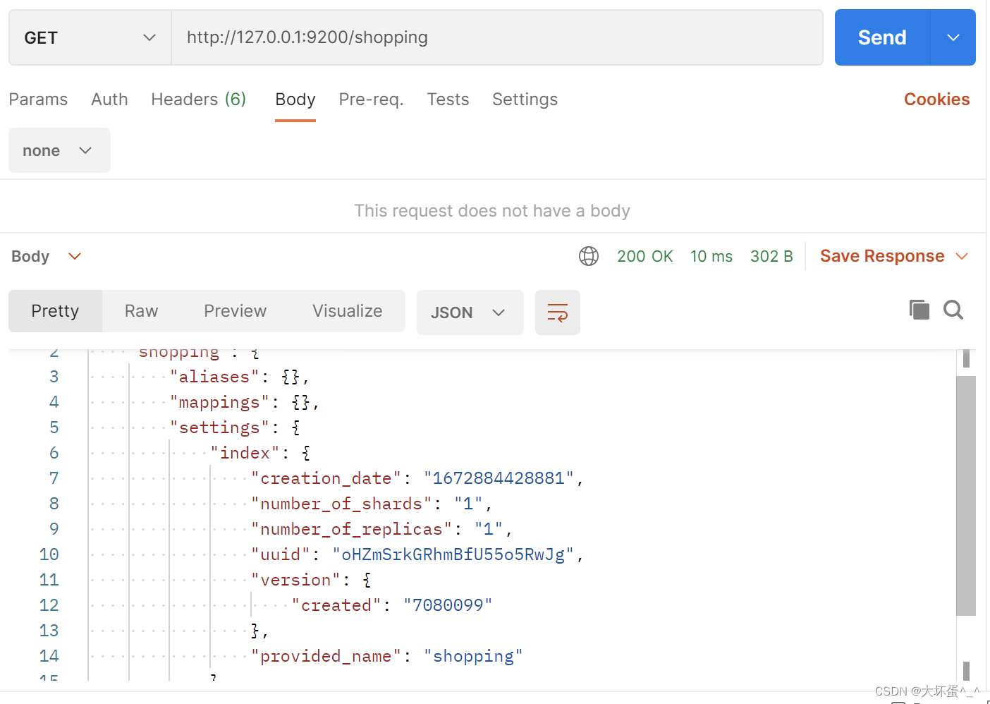Click the "settings" key on line 5
Screen dimensions: 990x704
click(x=220, y=427)
